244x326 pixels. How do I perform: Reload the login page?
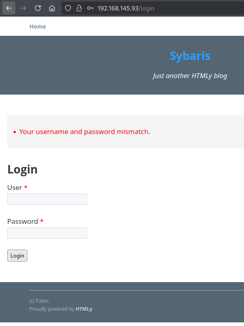pyautogui.click(x=37, y=8)
